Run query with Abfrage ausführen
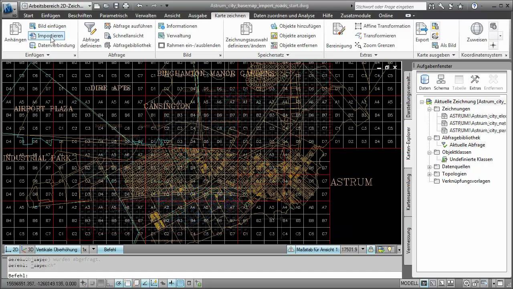Image resolution: width=513 pixels, height=289 pixels. [x=128, y=26]
